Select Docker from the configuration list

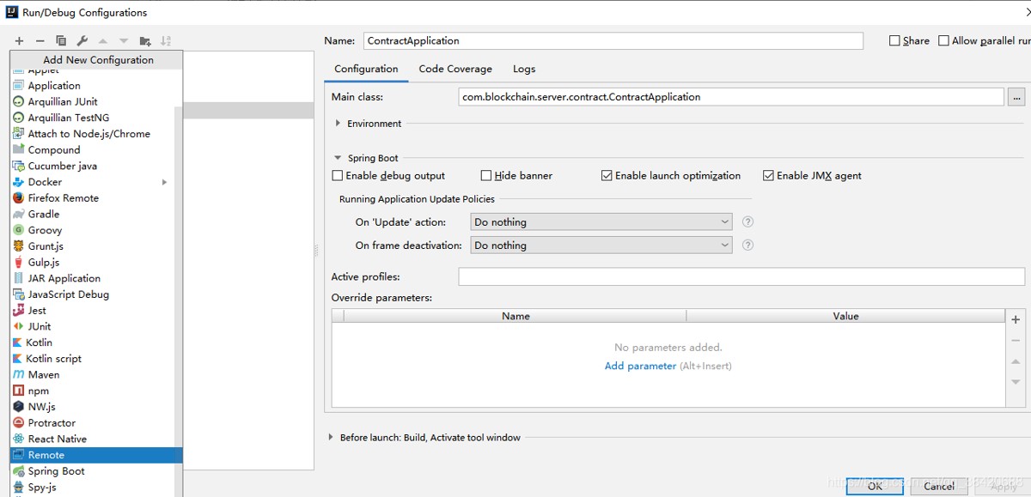(45, 182)
